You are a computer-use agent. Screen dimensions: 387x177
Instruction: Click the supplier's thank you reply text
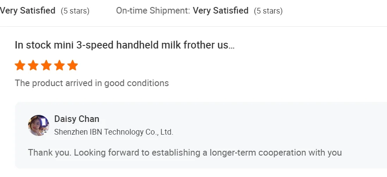click(x=185, y=153)
